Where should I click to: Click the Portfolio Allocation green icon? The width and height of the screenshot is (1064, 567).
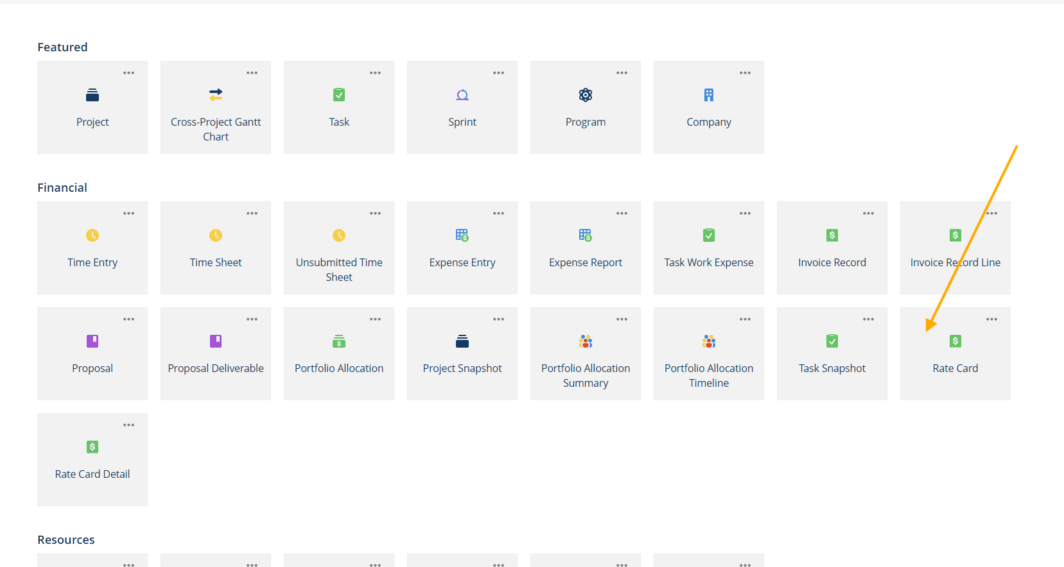339,341
